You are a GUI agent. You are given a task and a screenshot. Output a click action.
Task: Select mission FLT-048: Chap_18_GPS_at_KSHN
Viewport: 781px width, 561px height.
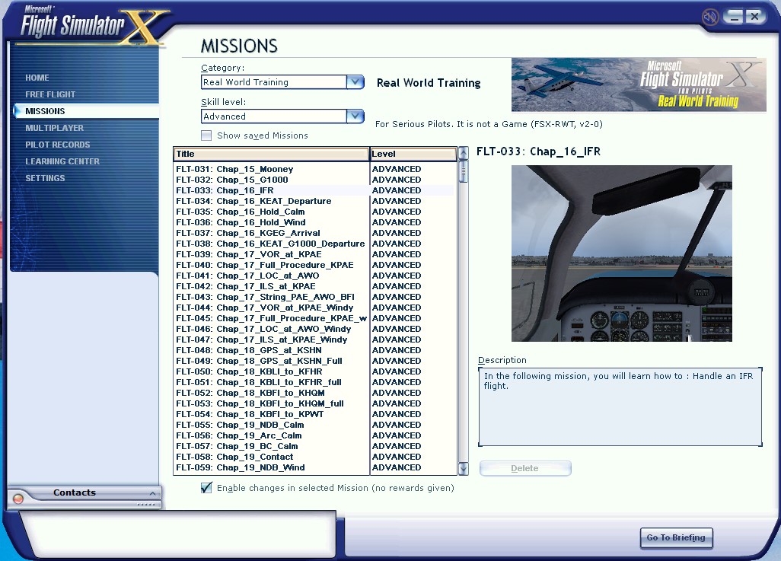point(314,350)
